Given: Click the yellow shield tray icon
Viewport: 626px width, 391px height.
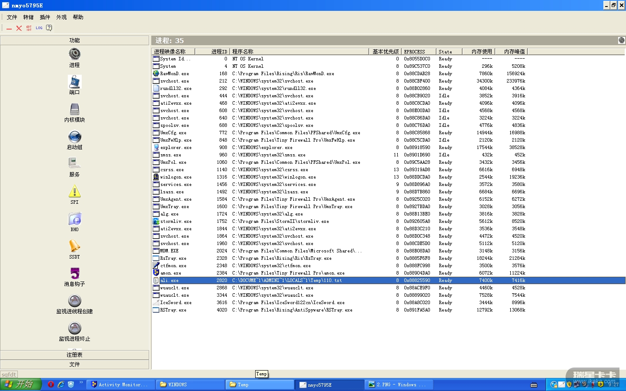Looking at the screenshot, I should (569, 384).
